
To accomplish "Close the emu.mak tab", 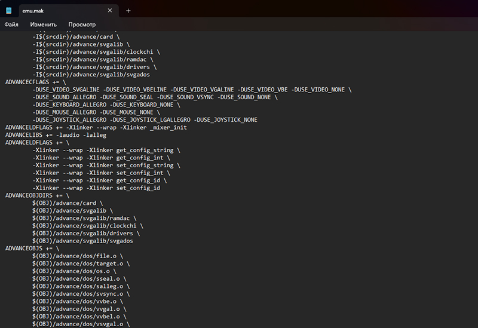I will pos(109,11).
